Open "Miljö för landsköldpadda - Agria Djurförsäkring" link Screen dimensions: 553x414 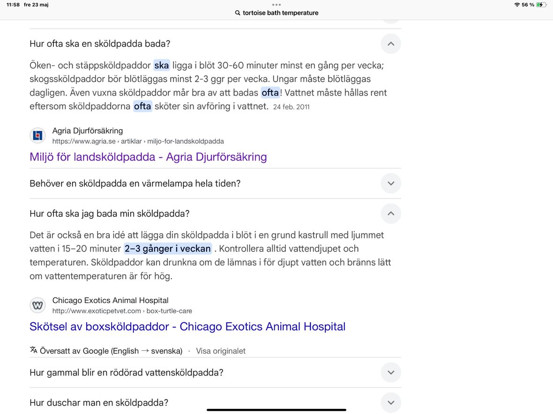pyautogui.click(x=148, y=157)
